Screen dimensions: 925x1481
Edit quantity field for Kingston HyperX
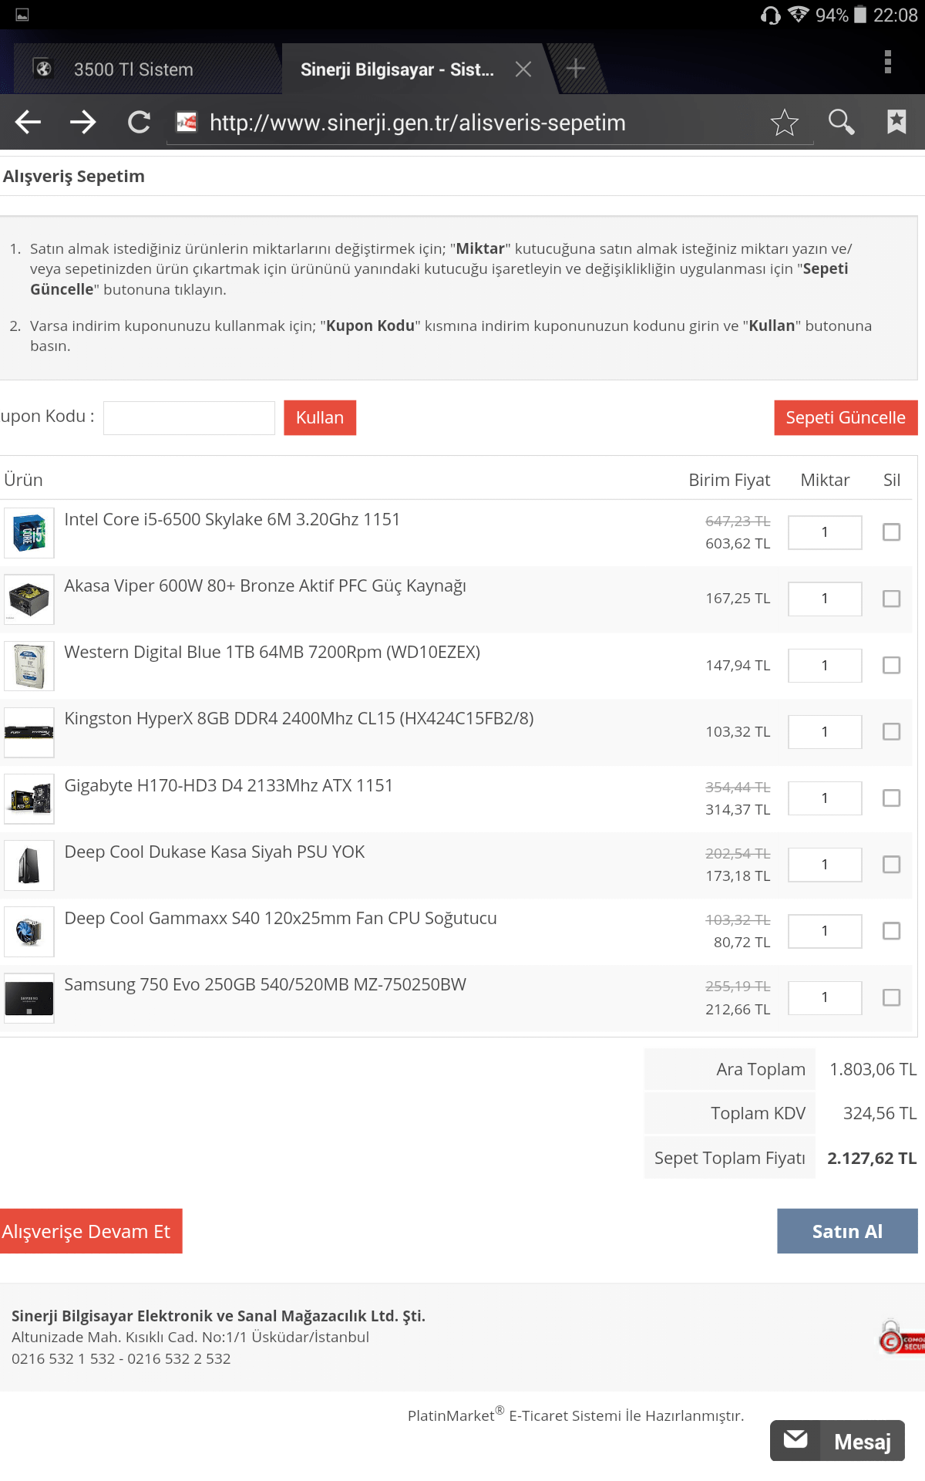(825, 731)
